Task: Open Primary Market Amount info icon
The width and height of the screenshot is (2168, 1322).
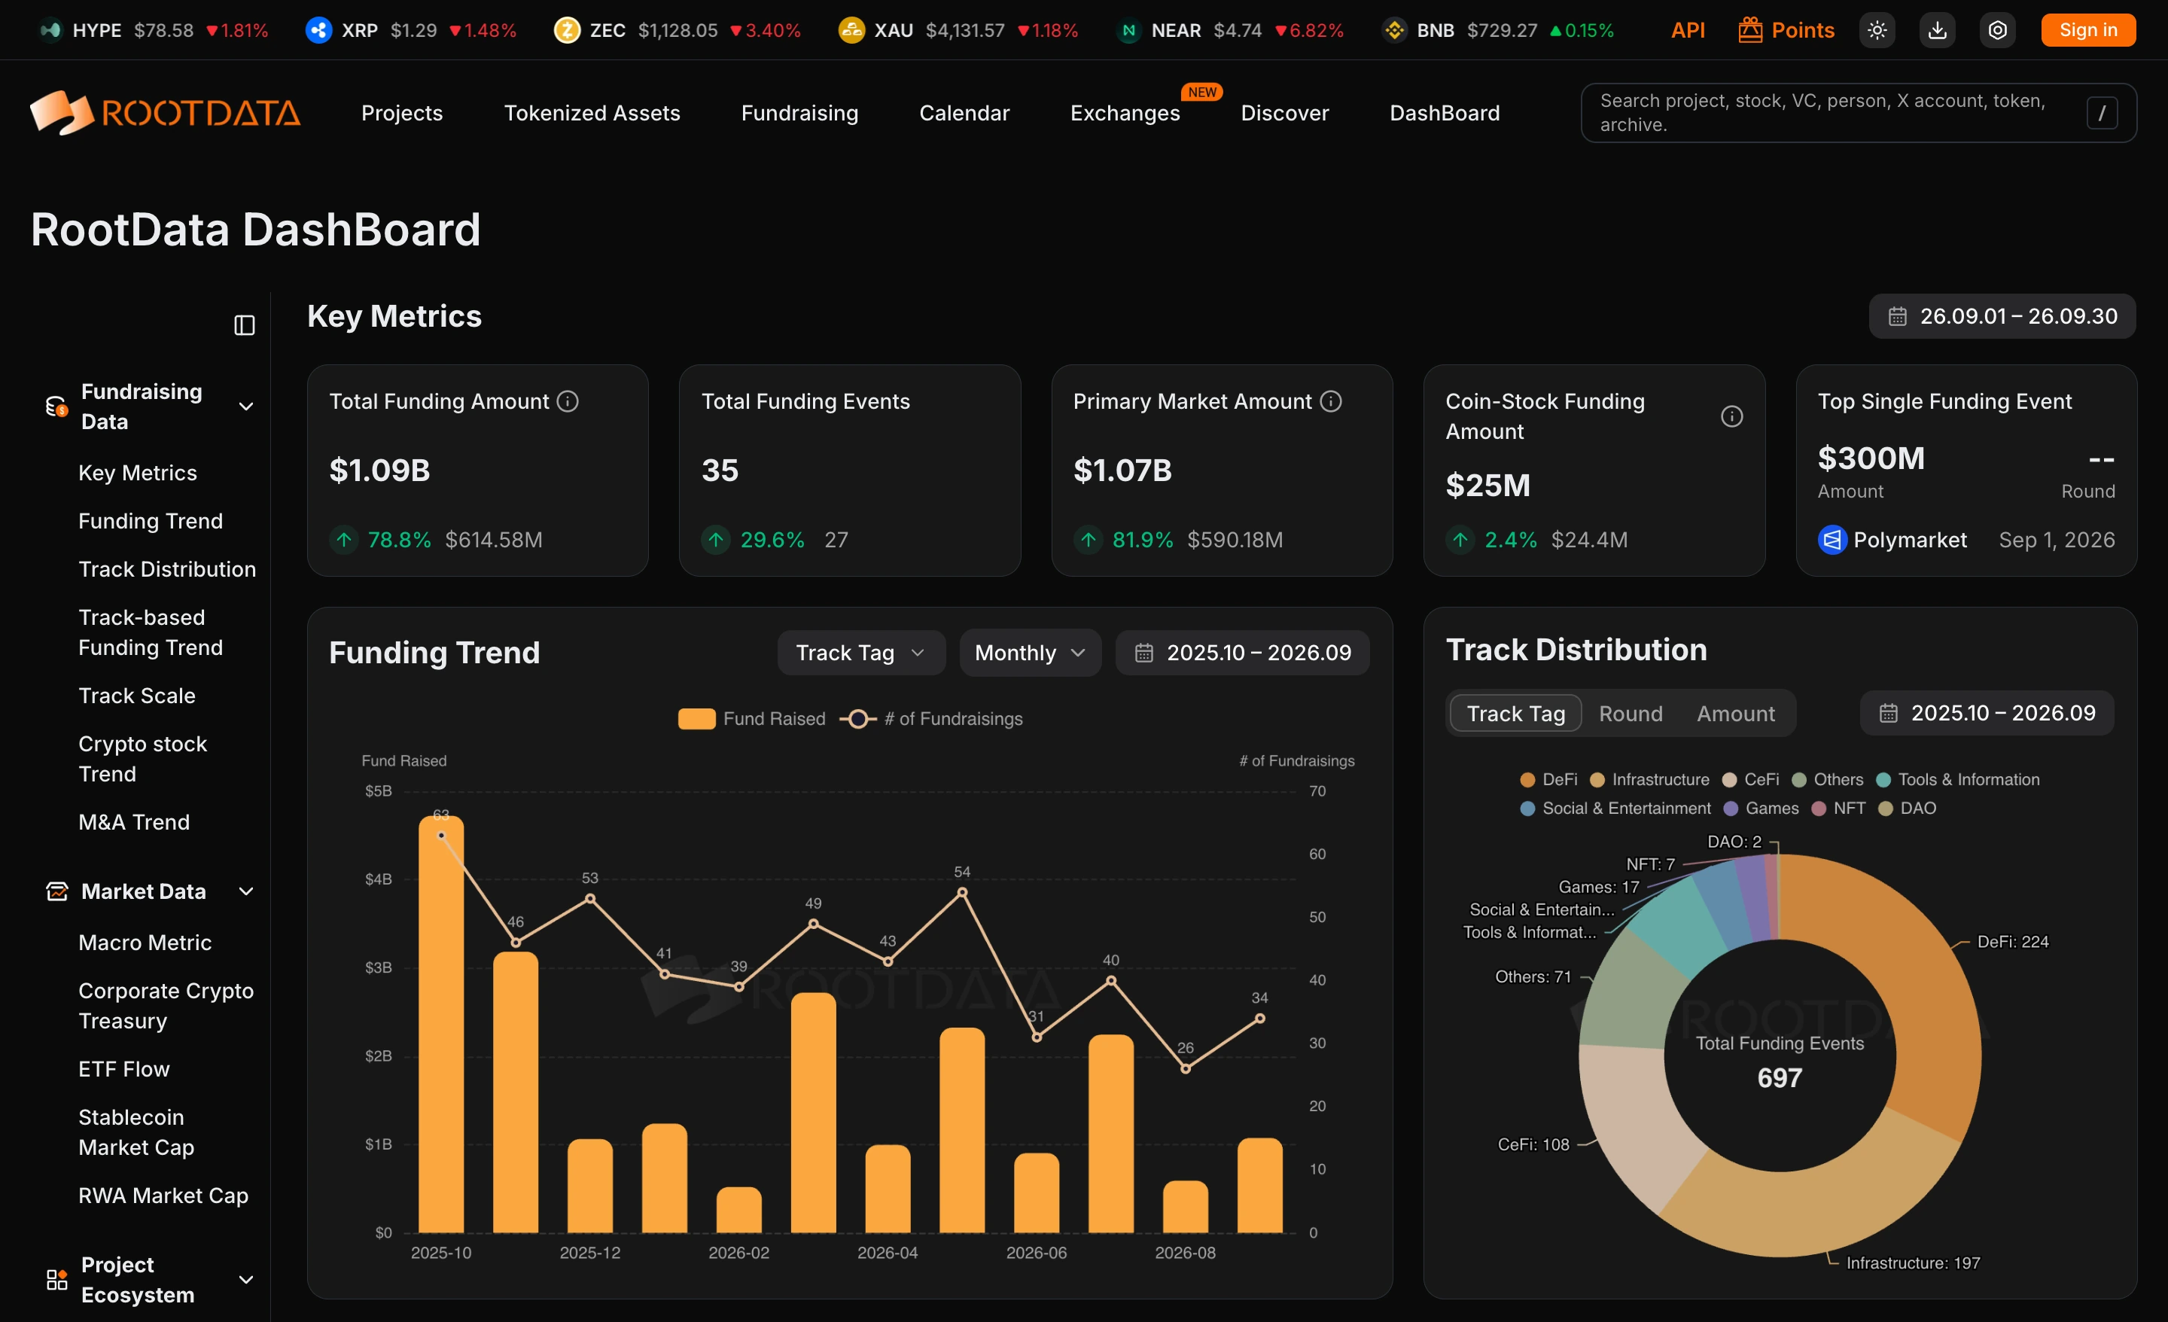Action: tap(1331, 401)
